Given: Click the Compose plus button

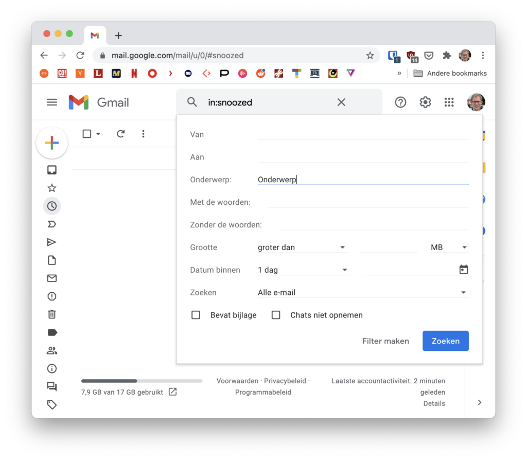Looking at the screenshot, I should (52, 143).
